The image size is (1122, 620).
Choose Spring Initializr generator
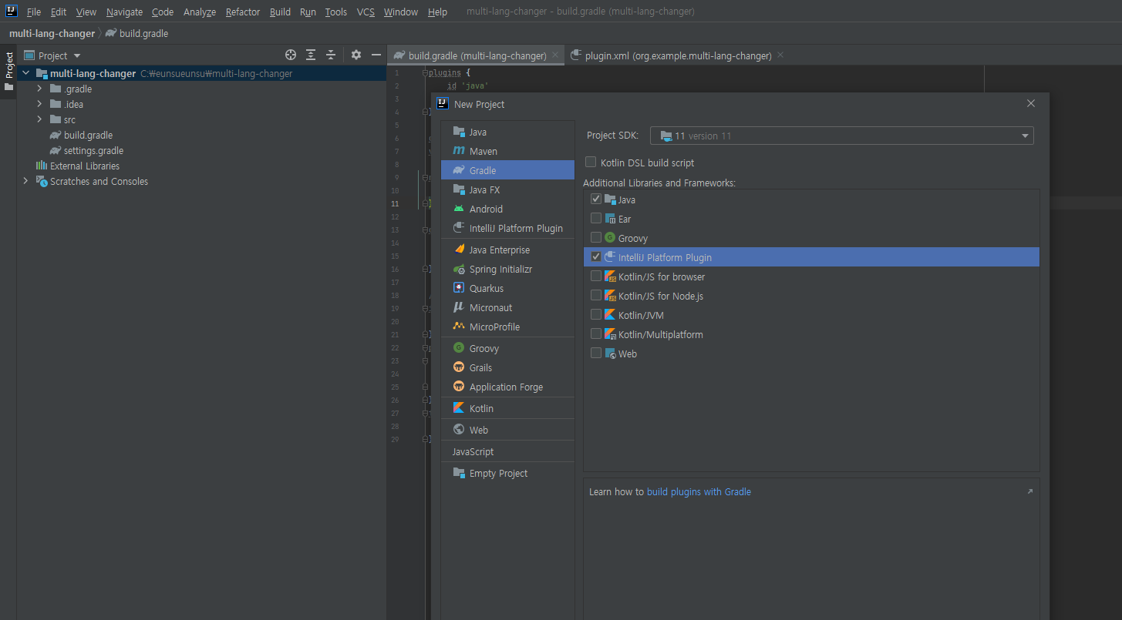point(507,269)
